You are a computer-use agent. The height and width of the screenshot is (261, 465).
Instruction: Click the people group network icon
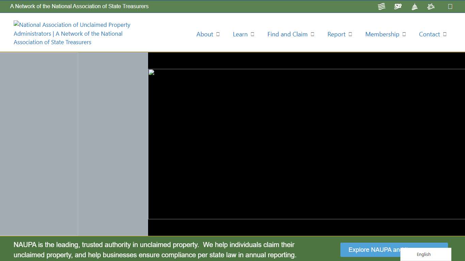pyautogui.click(x=431, y=6)
